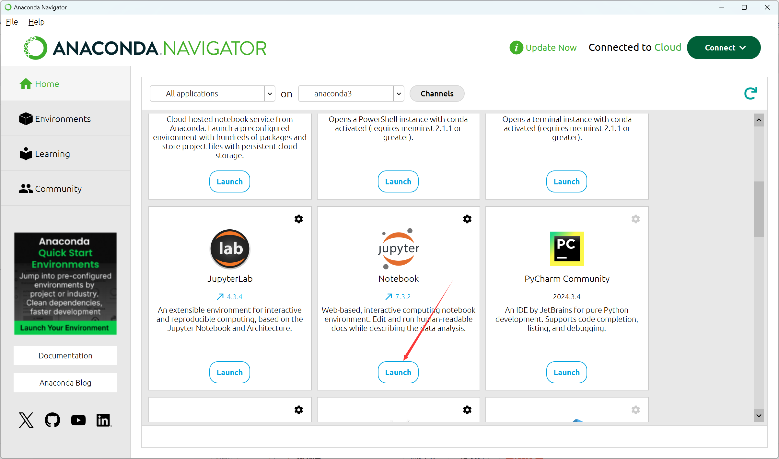Expand the anaconda3 environment dropdown

click(x=399, y=94)
